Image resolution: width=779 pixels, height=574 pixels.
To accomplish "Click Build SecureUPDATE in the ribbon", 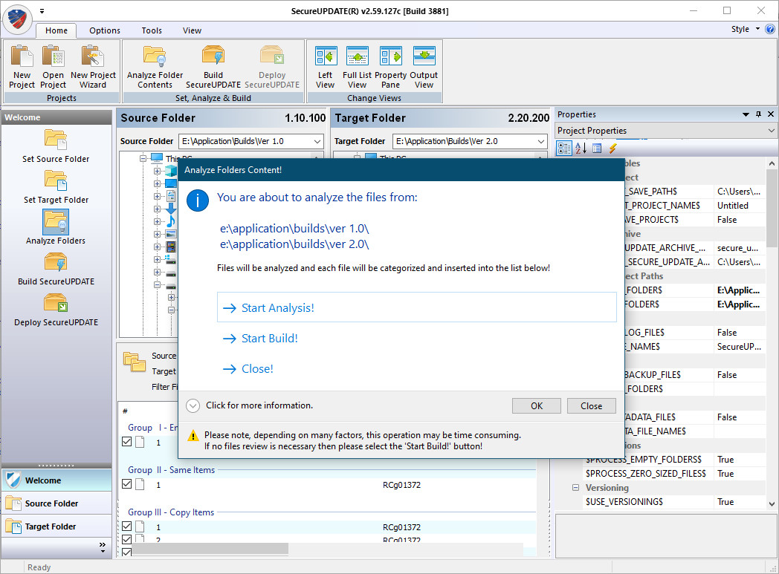I will [213, 67].
